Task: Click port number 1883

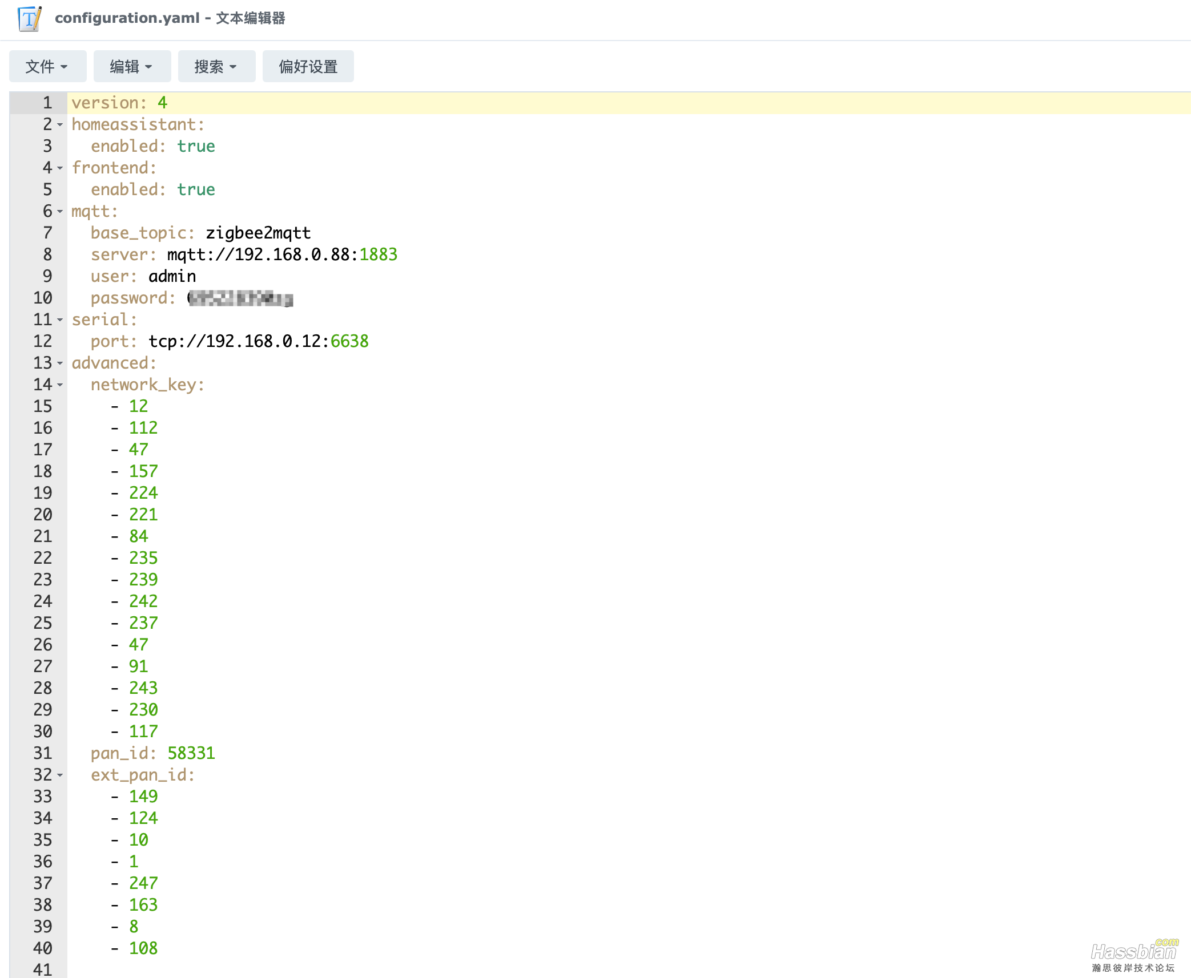Action: [378, 255]
